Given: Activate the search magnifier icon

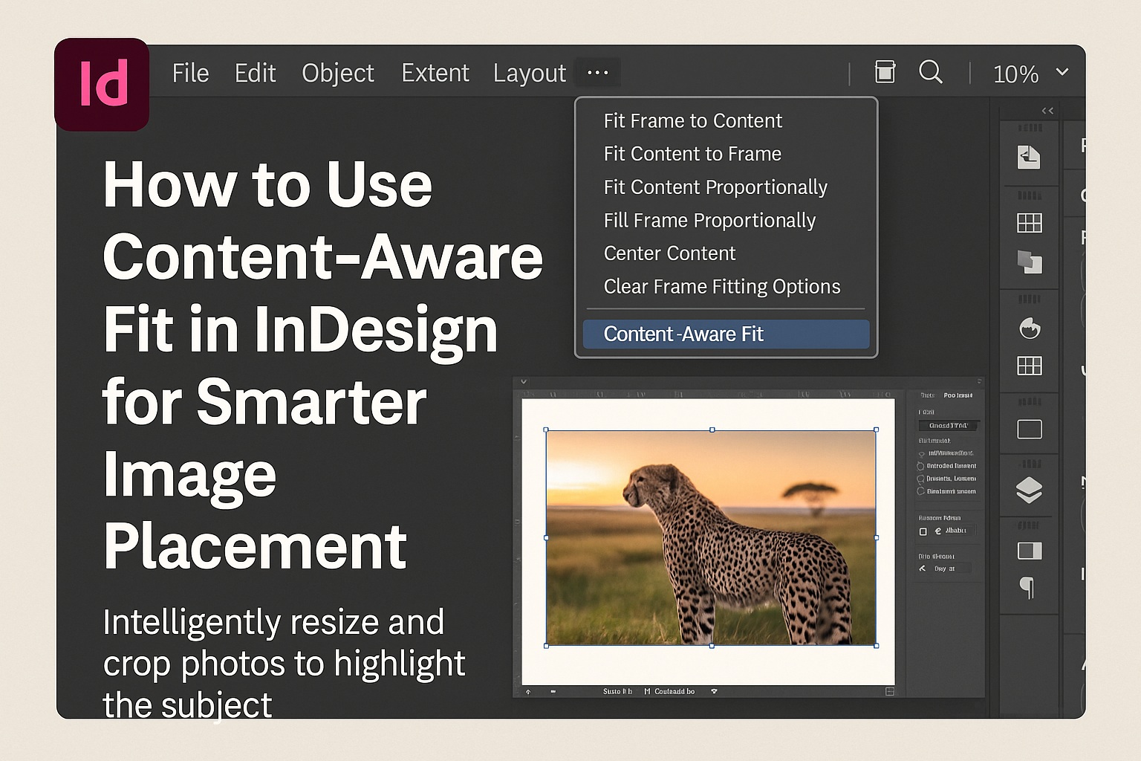Looking at the screenshot, I should coord(931,73).
